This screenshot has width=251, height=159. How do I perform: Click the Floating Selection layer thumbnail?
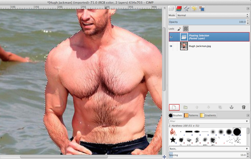pos(184,37)
